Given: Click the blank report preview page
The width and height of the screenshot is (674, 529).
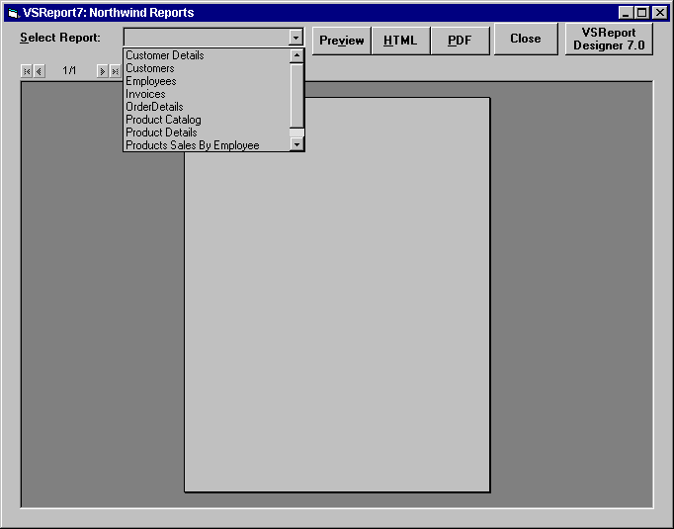Looking at the screenshot, I should tap(337, 295).
